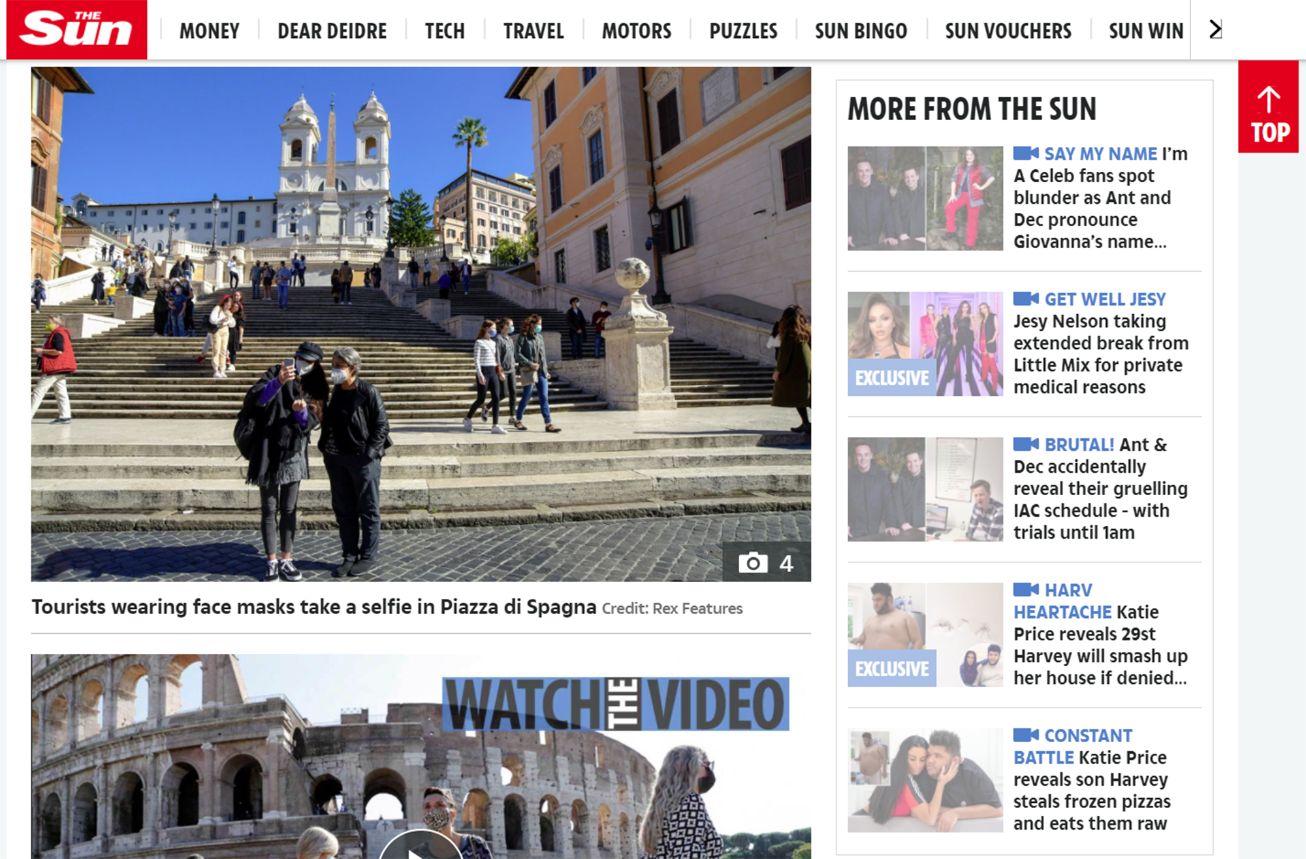Click the 'Tourists wearing face masks' photo caption
This screenshot has width=1306, height=859.
(314, 607)
